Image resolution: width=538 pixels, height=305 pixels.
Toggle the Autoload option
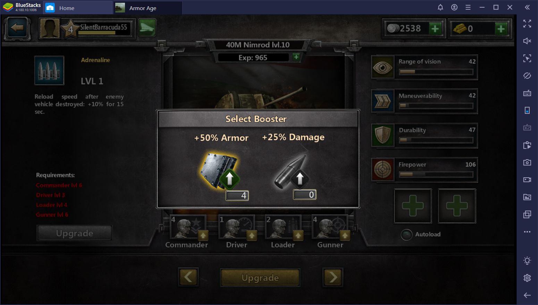click(x=406, y=235)
